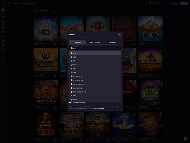190x143 pixels.
Task: Open the Buffalo King Megaways thumbnail
Action: coord(150,61)
